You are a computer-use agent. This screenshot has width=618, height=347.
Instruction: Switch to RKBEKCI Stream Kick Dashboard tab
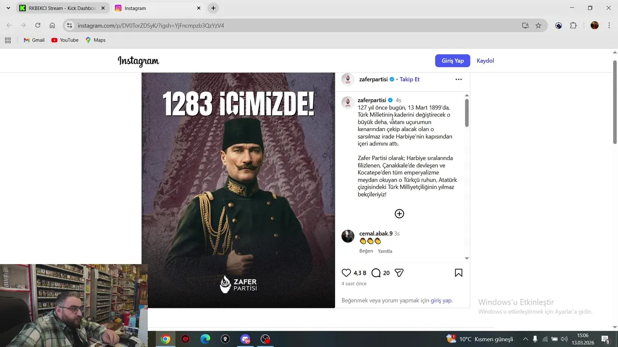(x=62, y=8)
